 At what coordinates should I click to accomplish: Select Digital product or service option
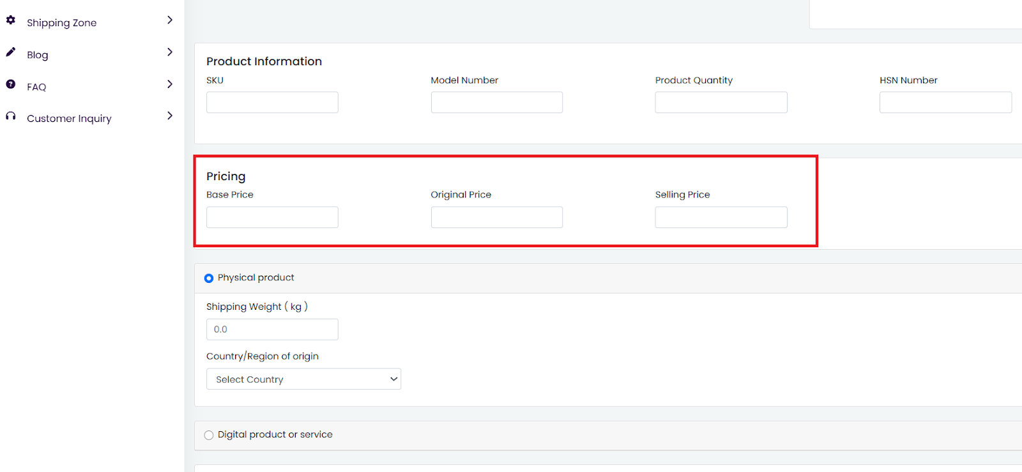(x=209, y=435)
